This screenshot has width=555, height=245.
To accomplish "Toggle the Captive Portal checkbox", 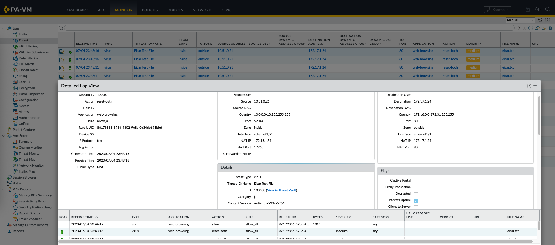I will point(416,181).
